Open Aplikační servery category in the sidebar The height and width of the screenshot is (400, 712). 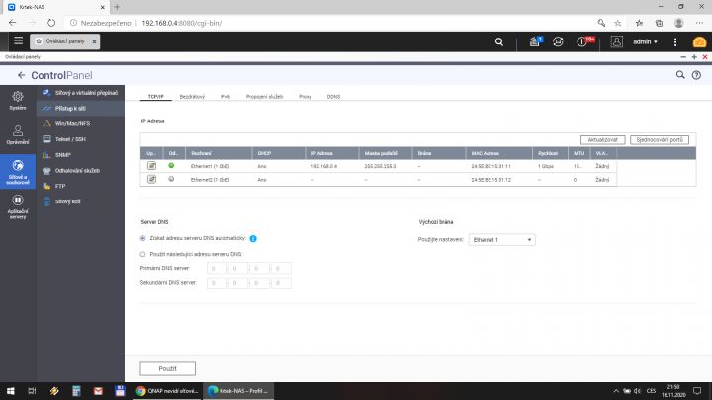pyautogui.click(x=18, y=206)
